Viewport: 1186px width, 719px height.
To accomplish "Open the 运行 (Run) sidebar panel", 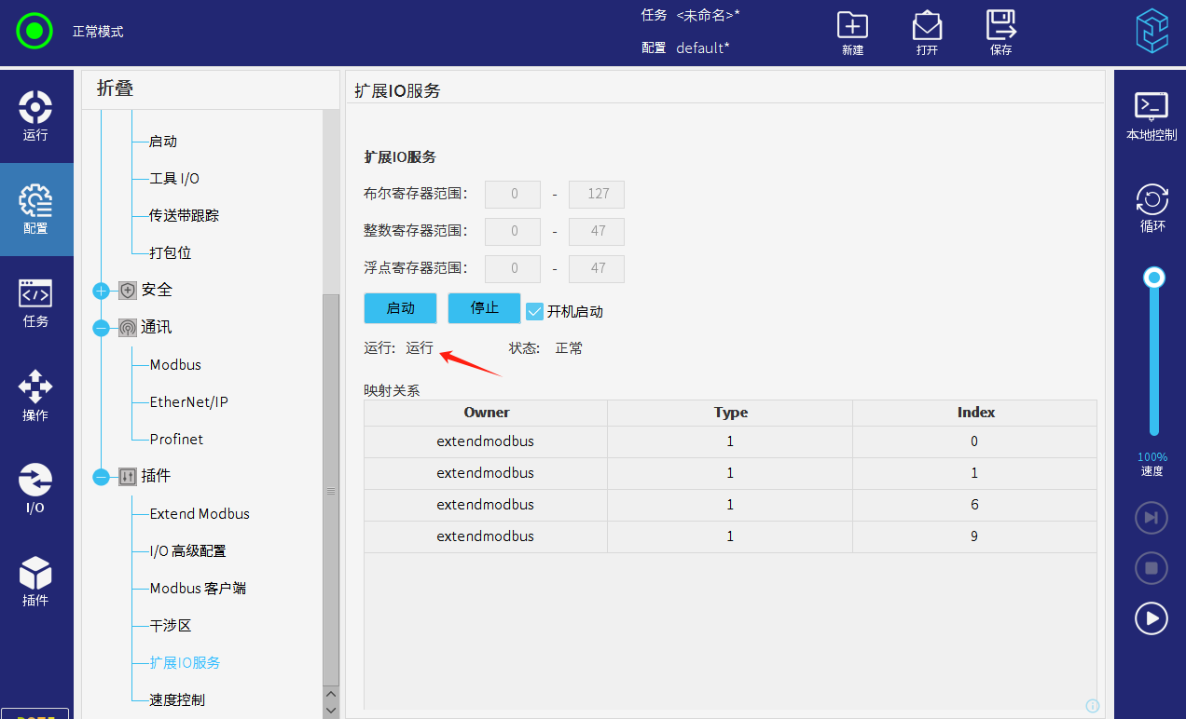I will 35,116.
